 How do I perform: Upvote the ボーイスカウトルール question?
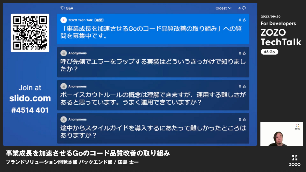244,86
